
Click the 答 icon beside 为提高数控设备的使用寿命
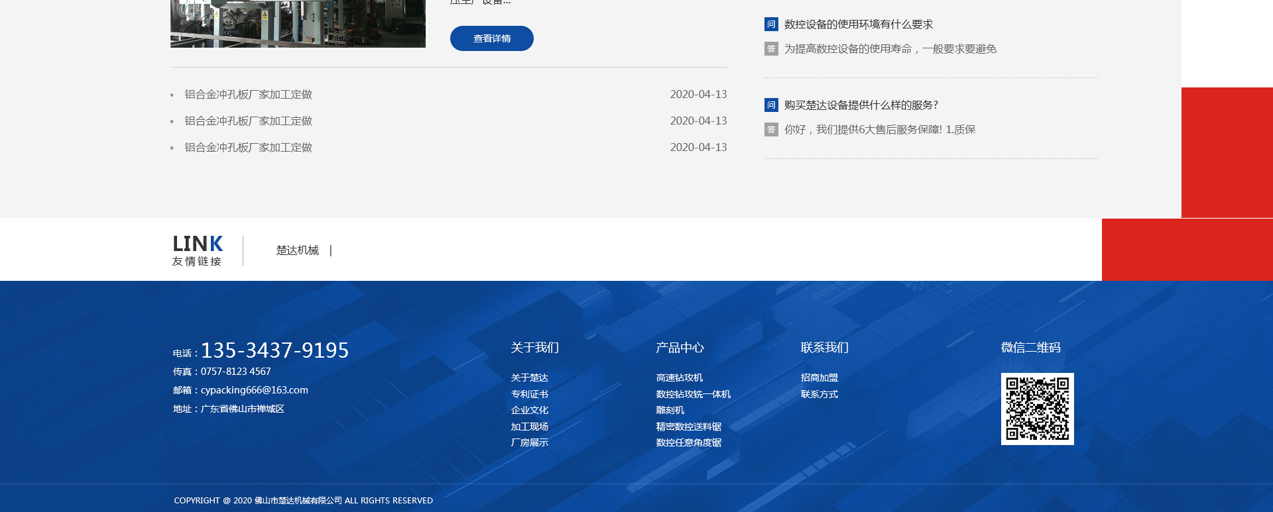point(771,49)
